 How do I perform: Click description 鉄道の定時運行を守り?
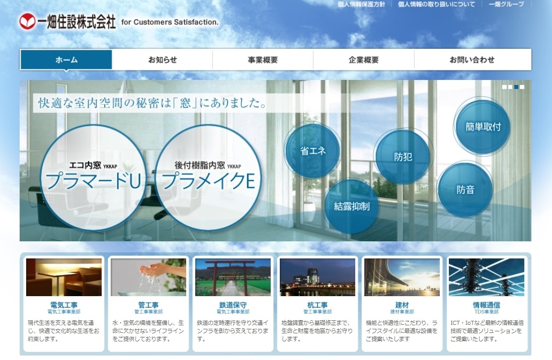pos(232,331)
